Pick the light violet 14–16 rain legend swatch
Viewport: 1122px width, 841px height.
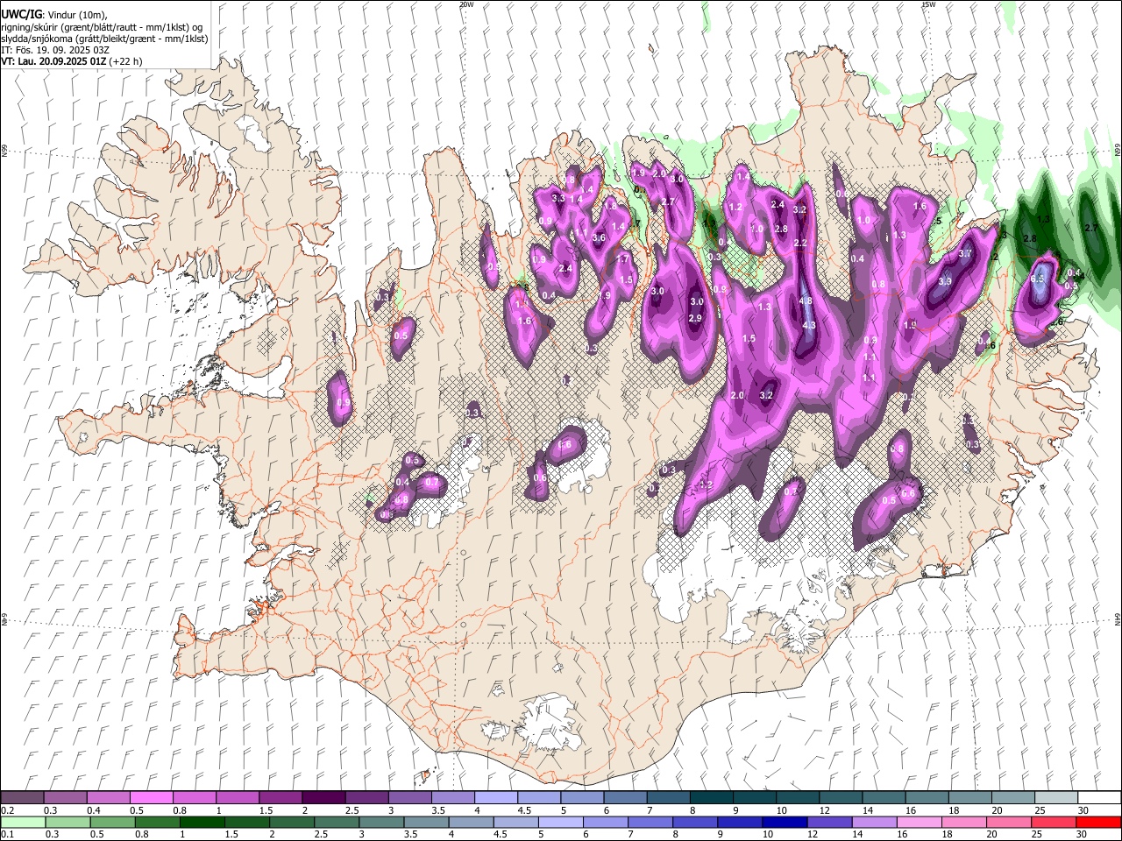click(876, 823)
